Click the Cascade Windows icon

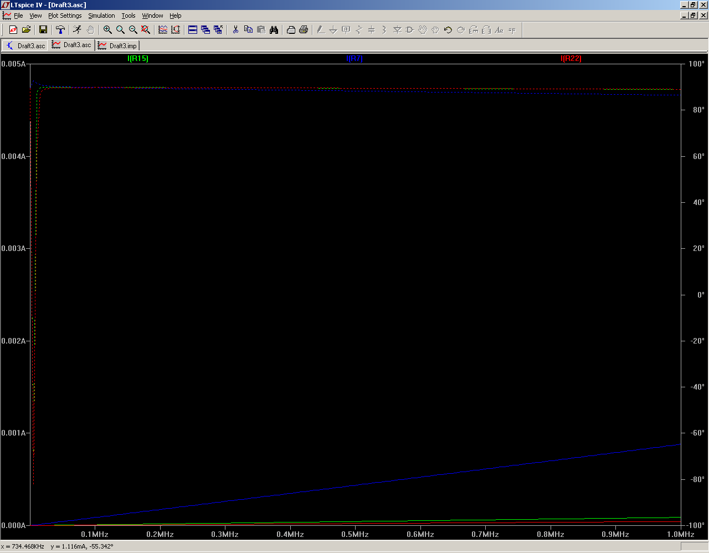(x=205, y=30)
